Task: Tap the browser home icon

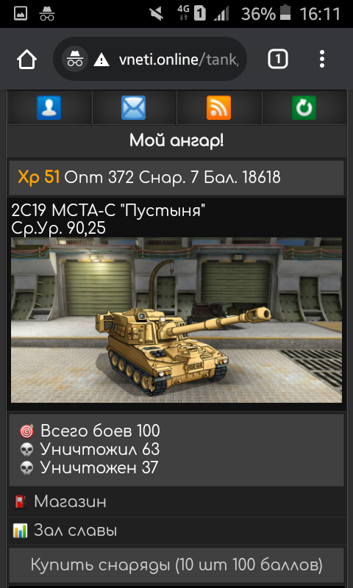Action: tap(26, 60)
